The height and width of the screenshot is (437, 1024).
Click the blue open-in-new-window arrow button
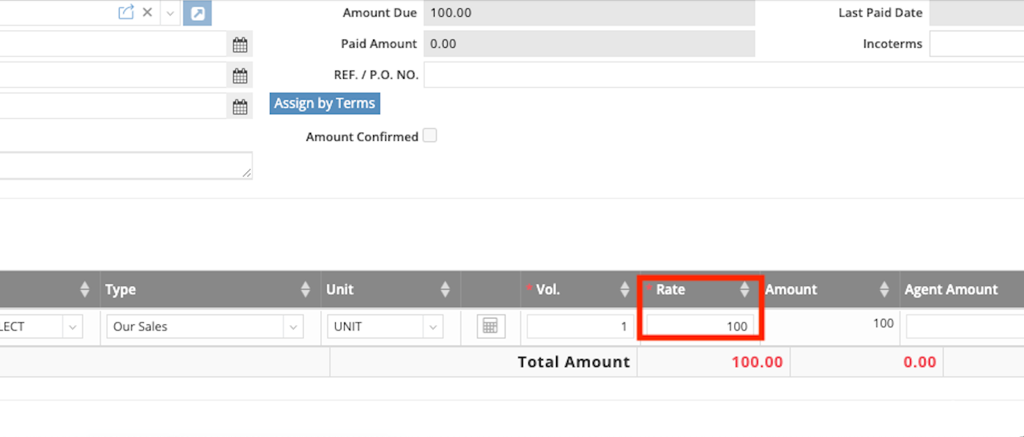[197, 13]
